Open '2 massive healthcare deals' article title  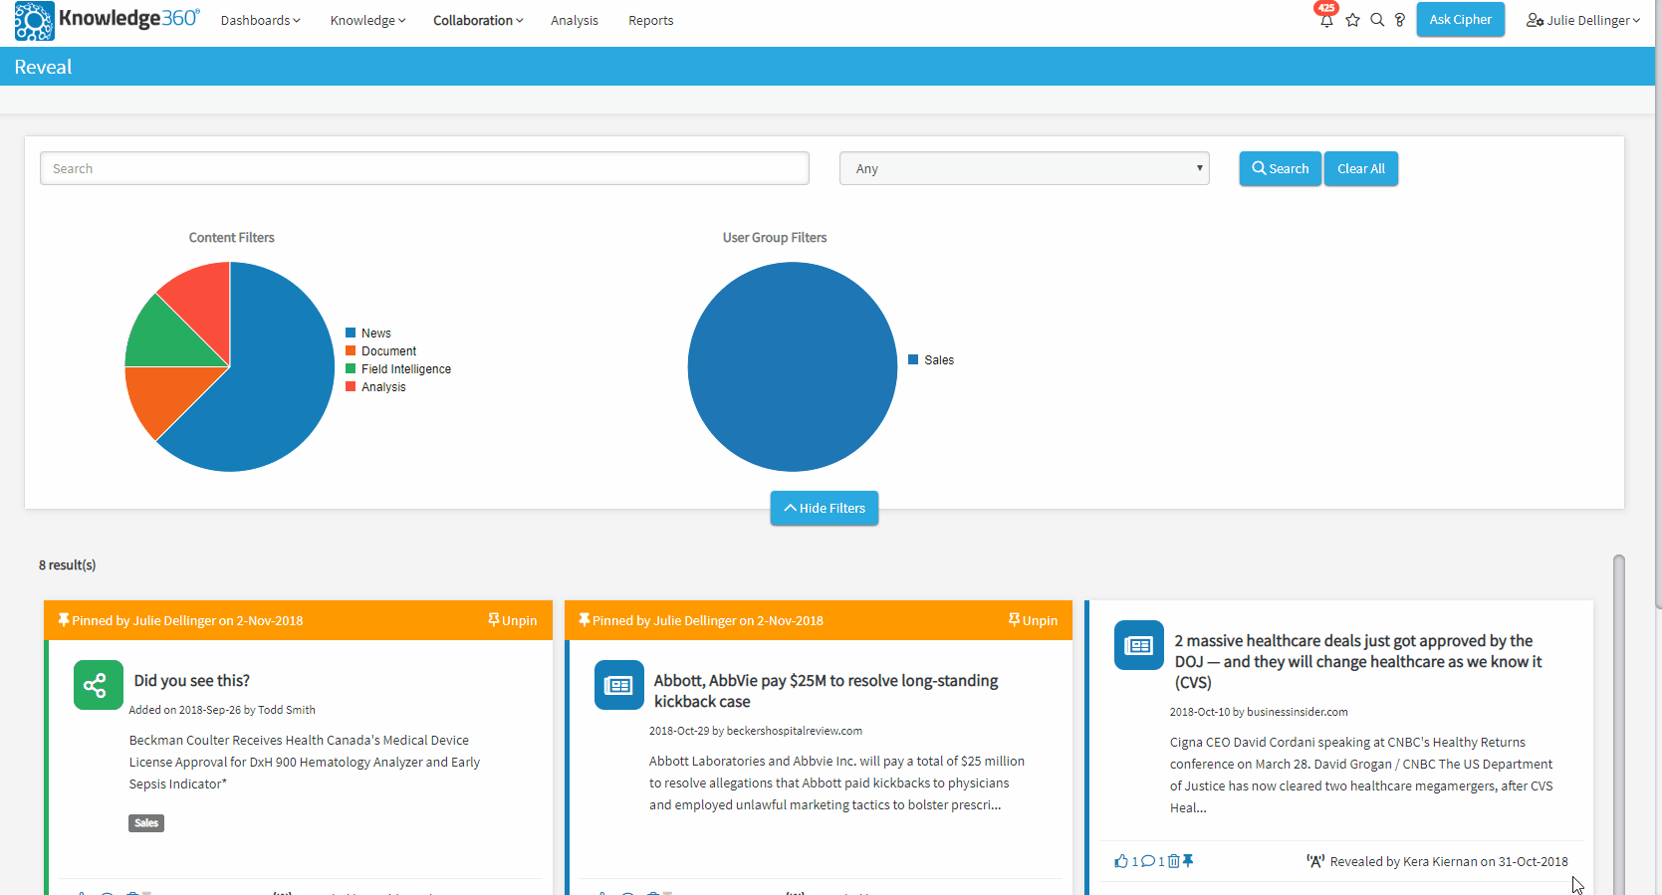[x=1358, y=662]
